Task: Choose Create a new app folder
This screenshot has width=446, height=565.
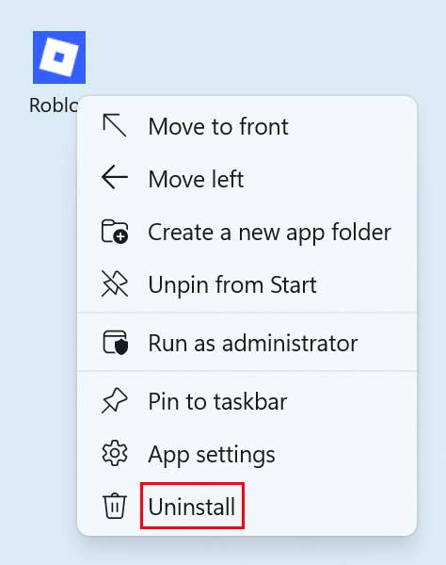Action: tap(247, 232)
